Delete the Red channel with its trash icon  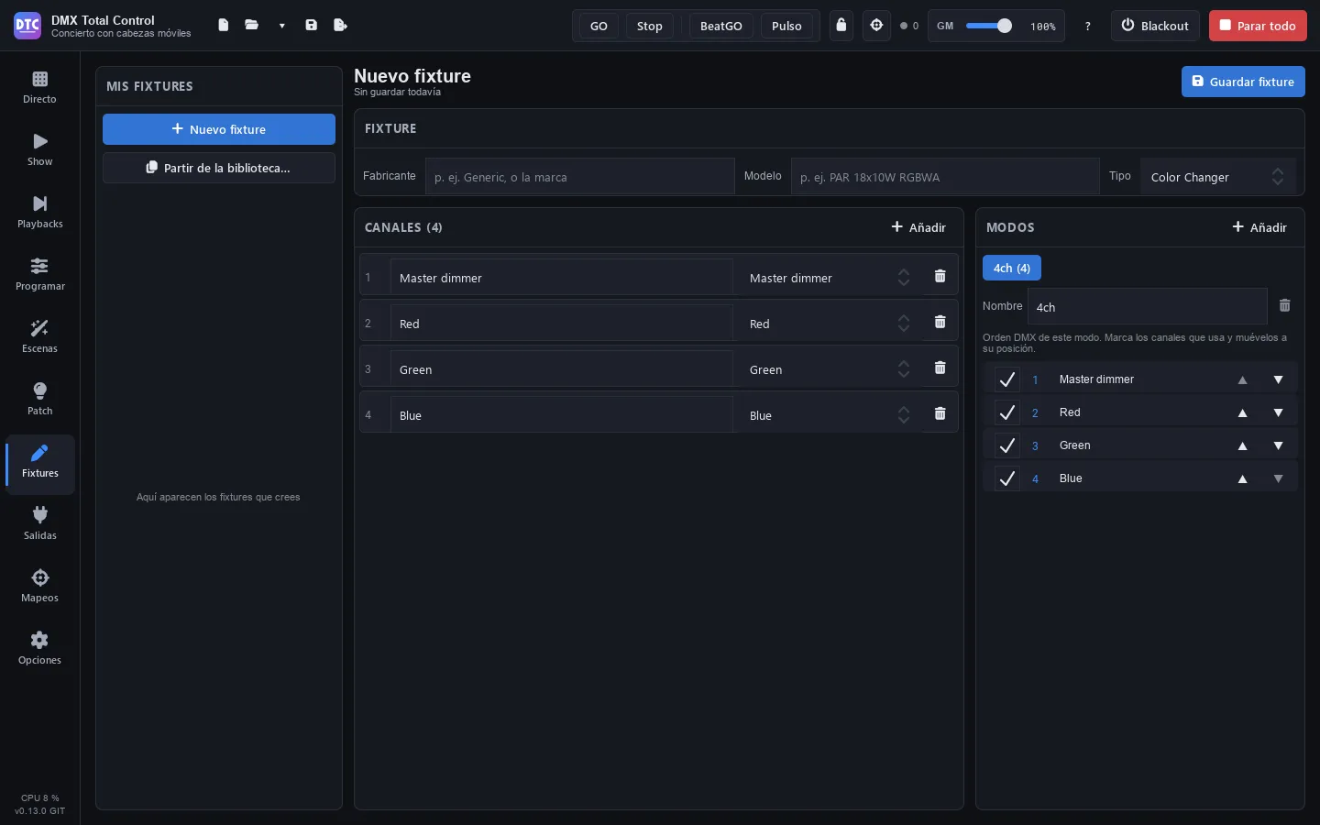(940, 322)
